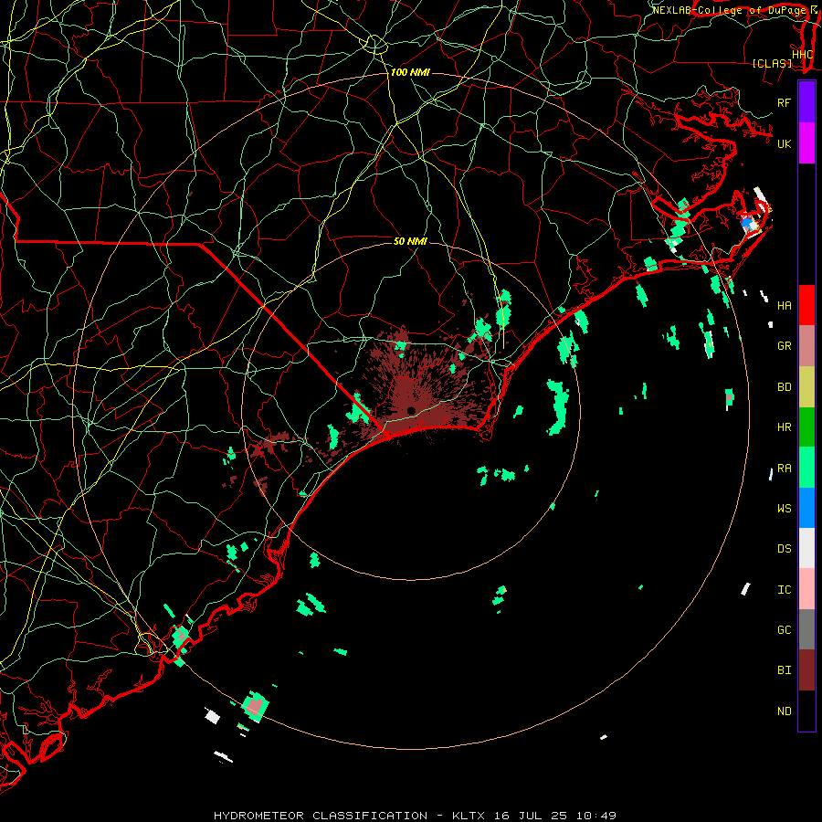Click the GR legend color block

click(x=806, y=346)
